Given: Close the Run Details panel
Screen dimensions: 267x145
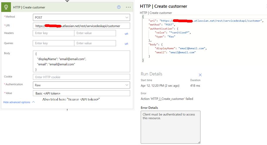Looking at the screenshot, I should 200,75.
